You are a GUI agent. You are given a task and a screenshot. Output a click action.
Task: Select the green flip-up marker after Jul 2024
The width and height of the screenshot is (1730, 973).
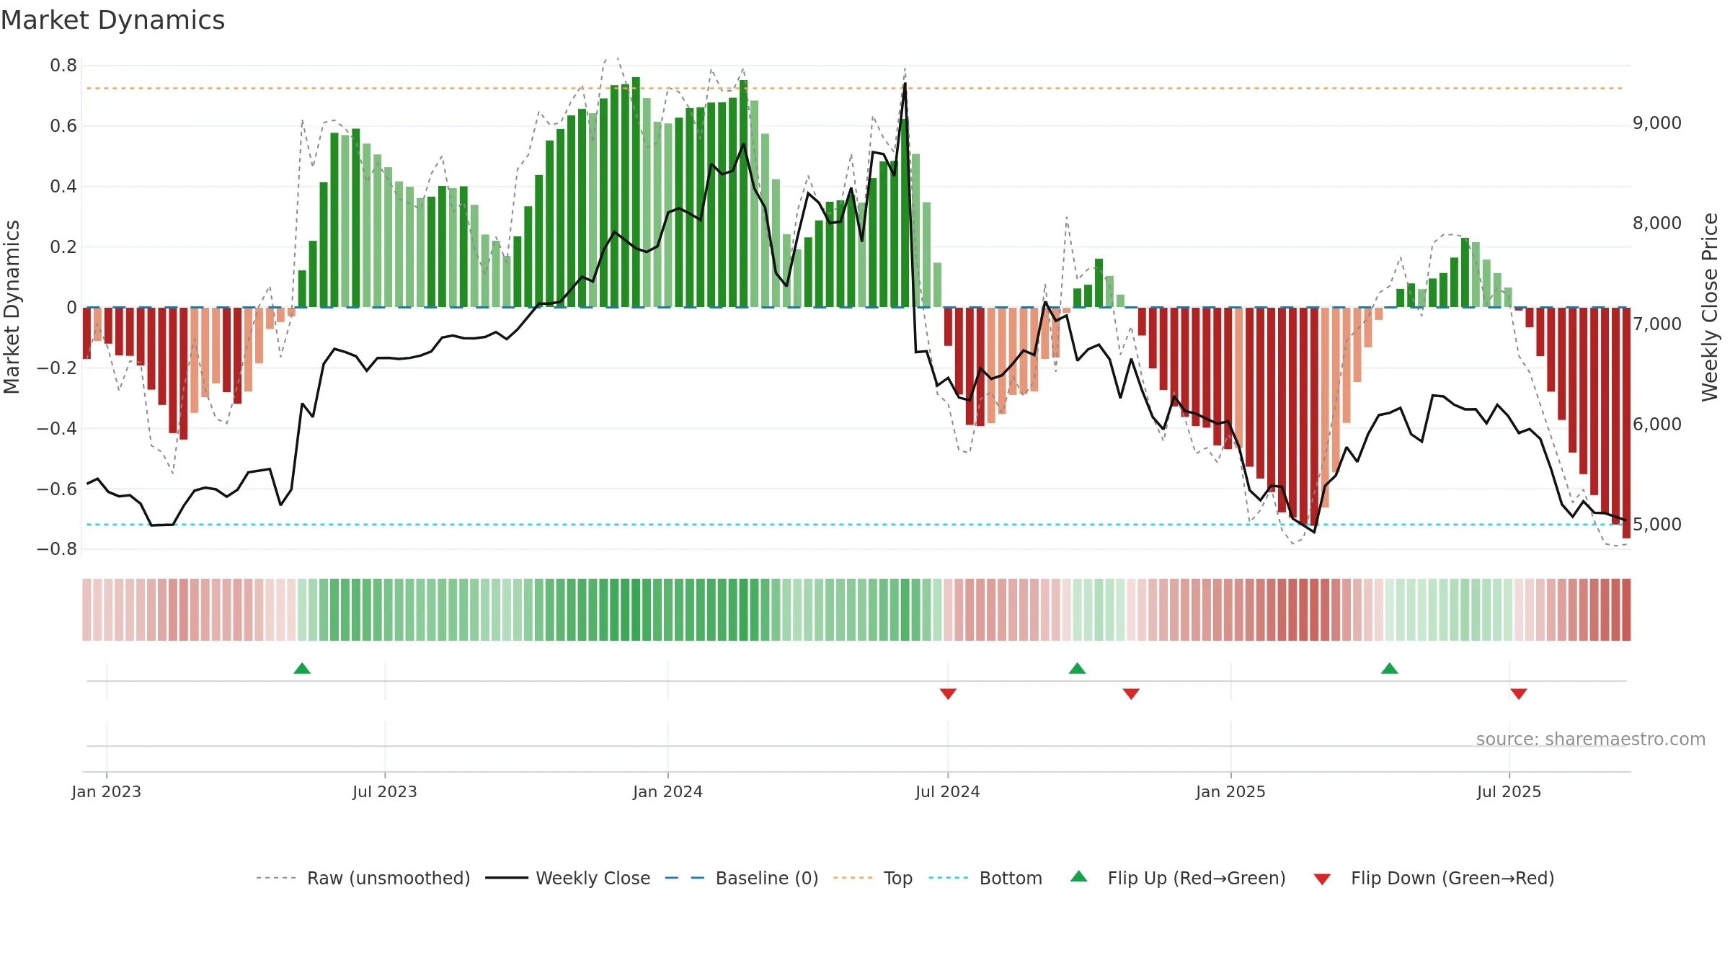coord(1077,668)
